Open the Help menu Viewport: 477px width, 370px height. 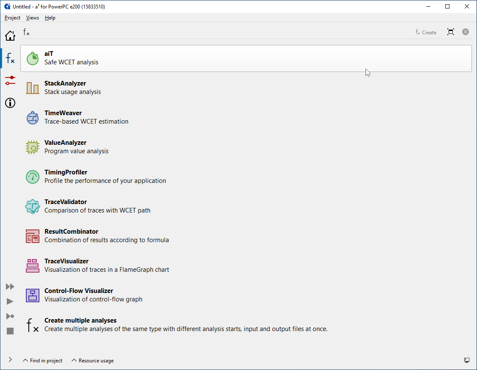50,18
